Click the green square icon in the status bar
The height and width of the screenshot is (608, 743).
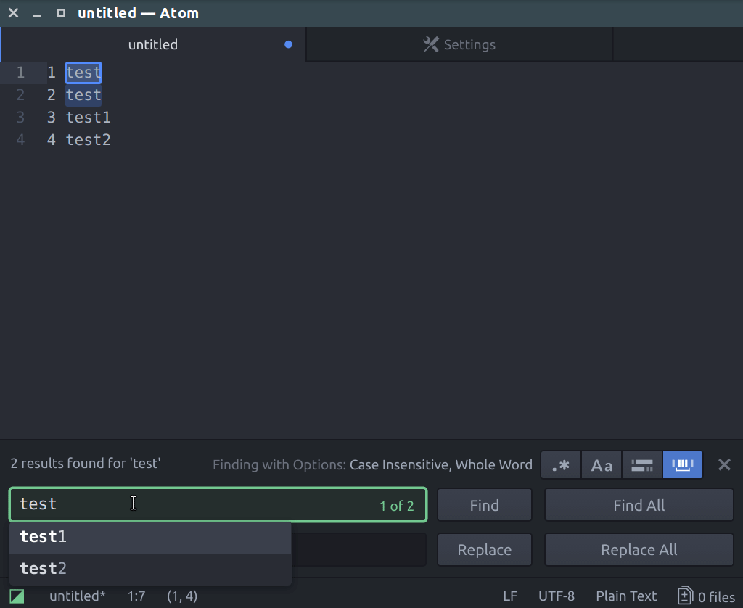16,595
